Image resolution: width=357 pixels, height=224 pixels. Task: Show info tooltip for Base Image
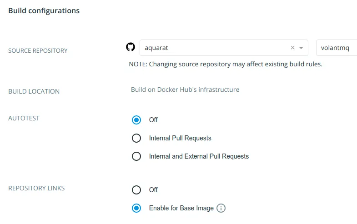[221, 208]
